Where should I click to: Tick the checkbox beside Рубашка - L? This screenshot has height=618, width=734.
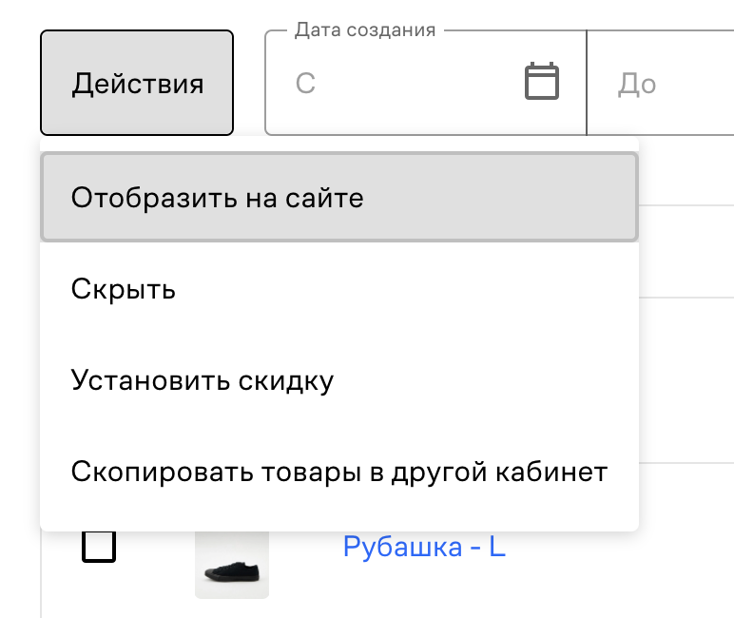[100, 547]
